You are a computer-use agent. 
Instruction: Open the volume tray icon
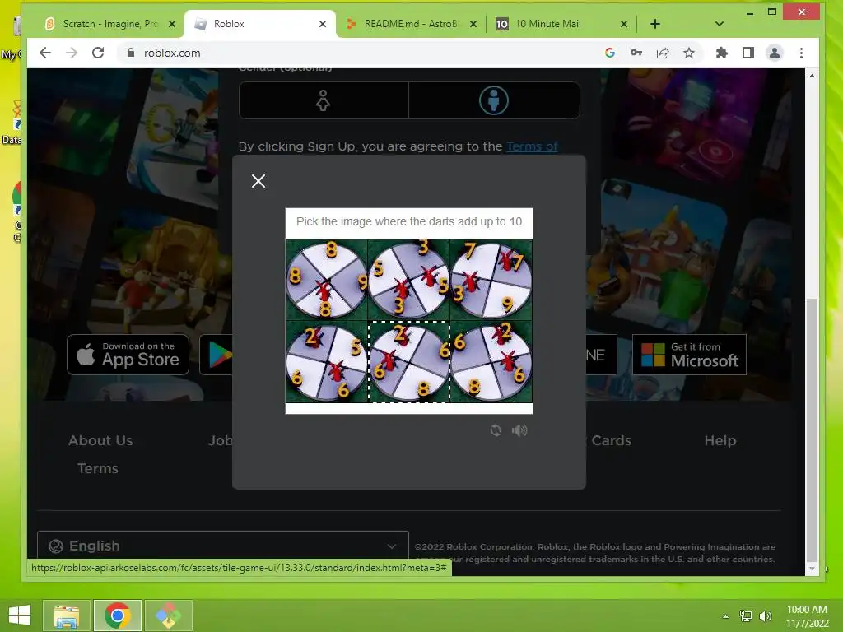tap(766, 616)
